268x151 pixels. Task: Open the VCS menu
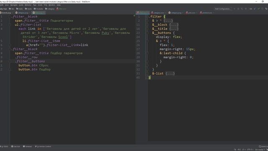tap(46, 5)
